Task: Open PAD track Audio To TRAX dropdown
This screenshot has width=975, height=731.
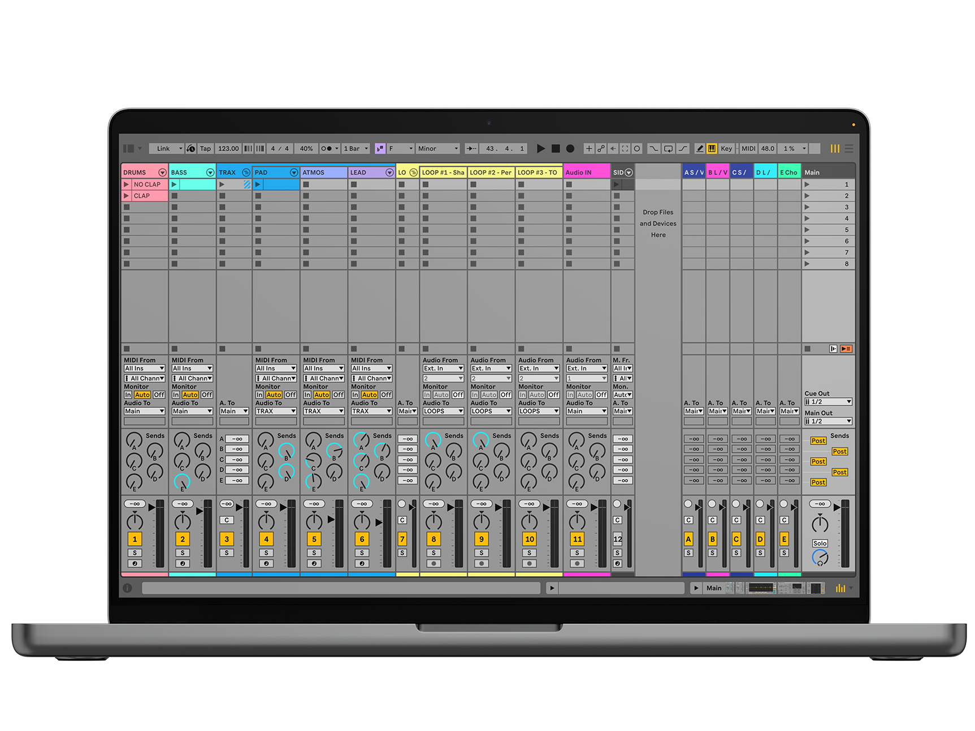Action: point(276,411)
